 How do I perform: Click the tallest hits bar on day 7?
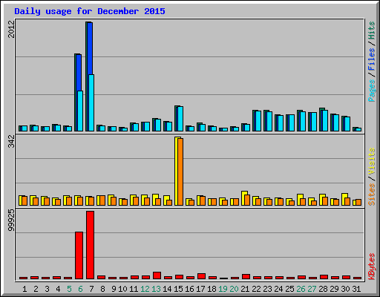pyautogui.click(x=87, y=76)
